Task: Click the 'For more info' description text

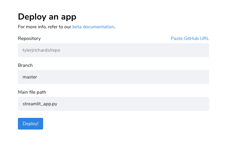Action: point(45,27)
